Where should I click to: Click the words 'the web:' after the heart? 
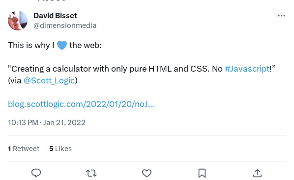click(x=86, y=45)
